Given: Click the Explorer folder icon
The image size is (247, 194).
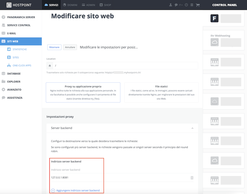Looking at the screenshot, I should 3,81.
